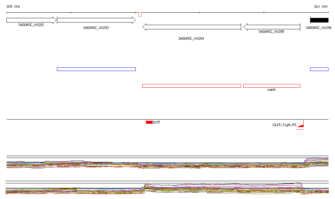The width and height of the screenshot is (335, 199).
Task: Click the U115.SigA.M3 label
Action: 284,125
